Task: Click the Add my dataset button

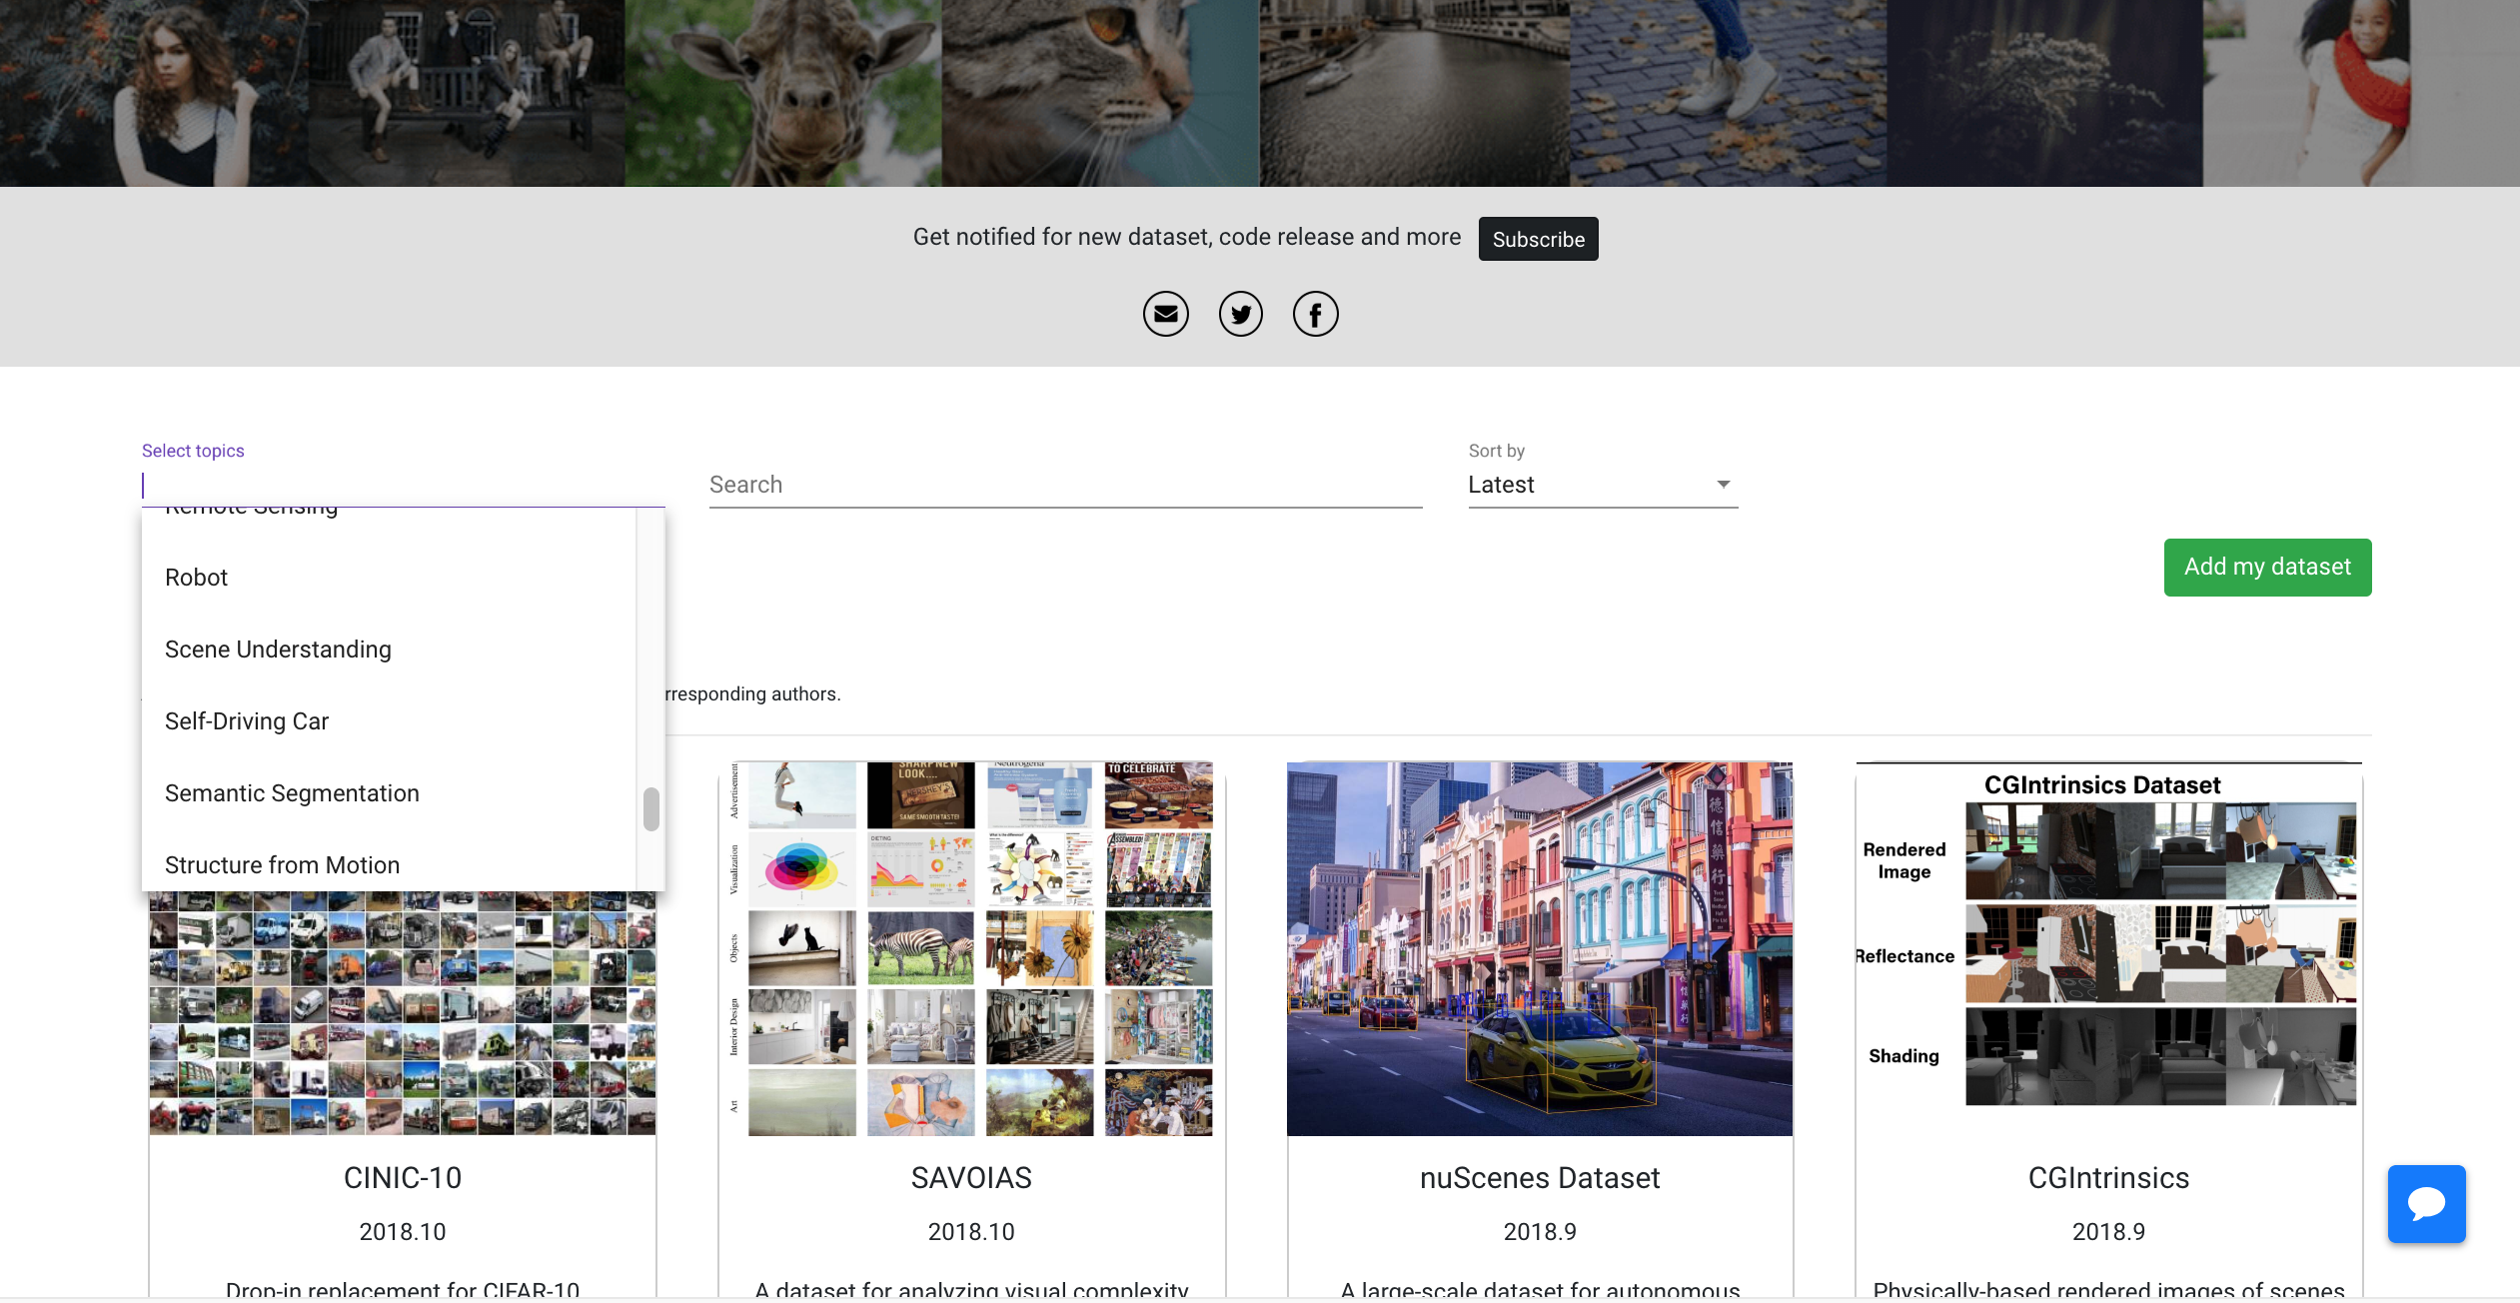Action: (x=2267, y=567)
